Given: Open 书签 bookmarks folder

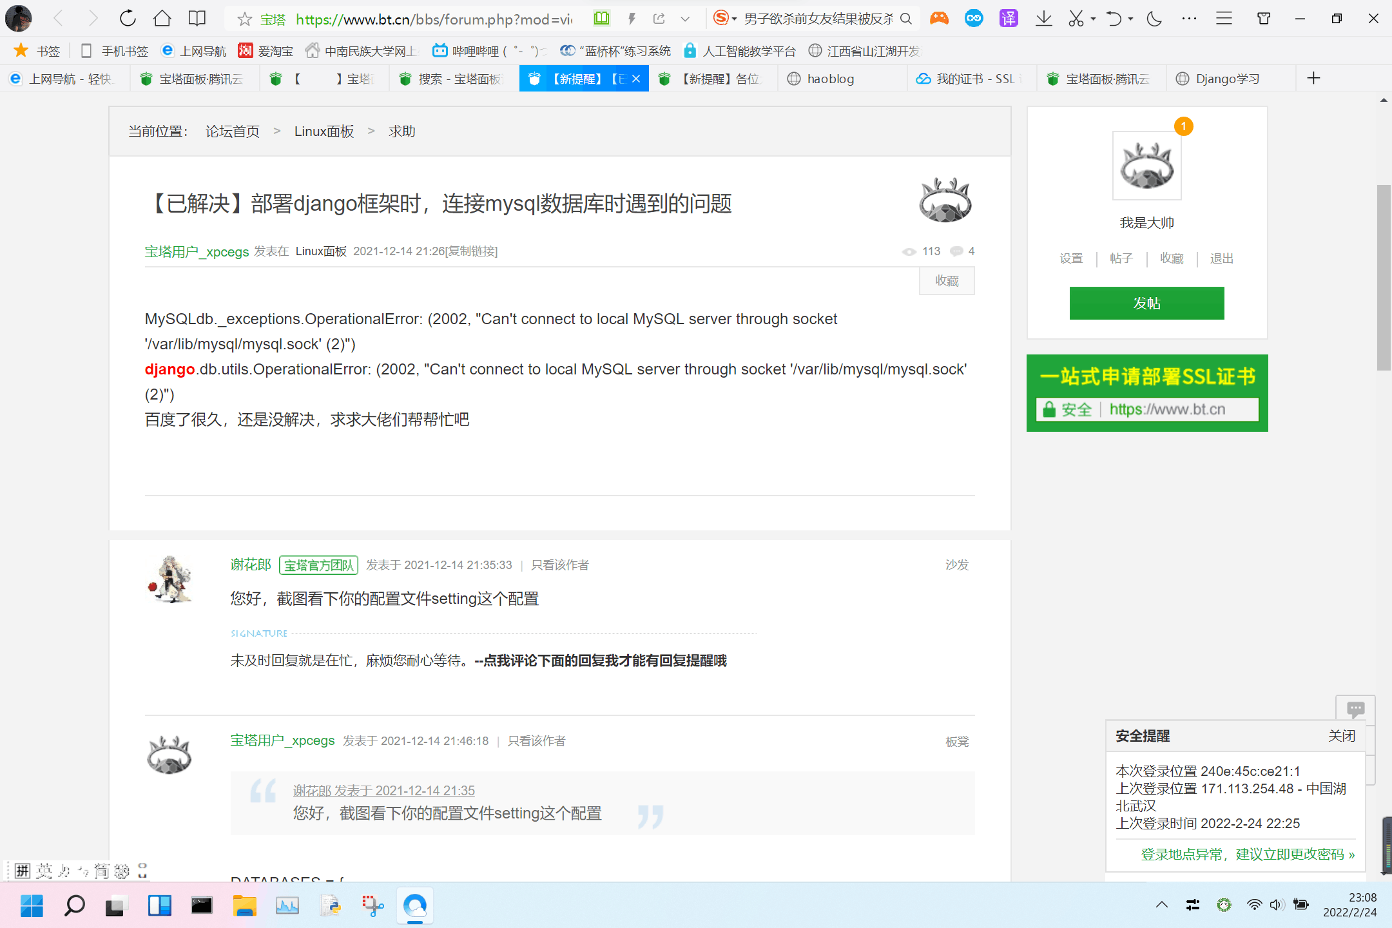Looking at the screenshot, I should (x=37, y=50).
